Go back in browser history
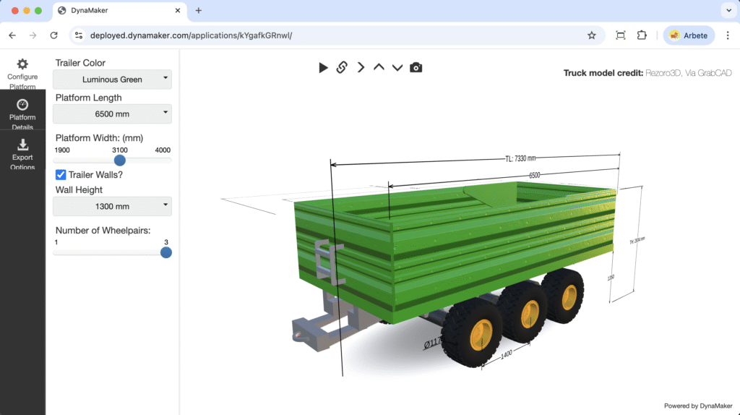 [x=12, y=35]
